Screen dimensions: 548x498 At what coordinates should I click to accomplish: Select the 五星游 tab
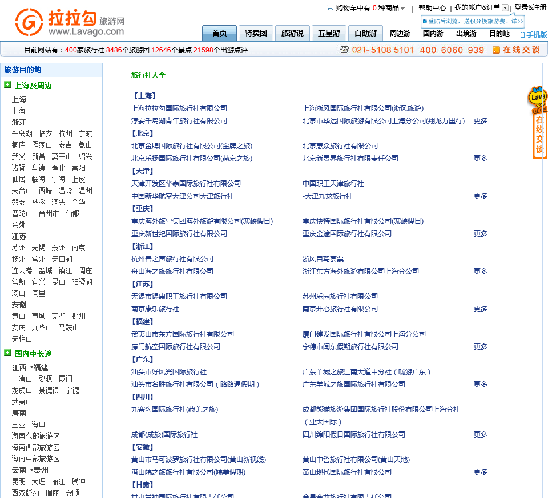[329, 33]
